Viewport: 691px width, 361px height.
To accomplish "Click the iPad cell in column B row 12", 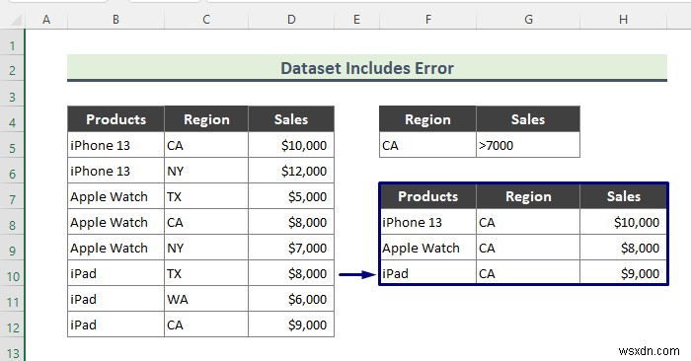I will [x=115, y=325].
